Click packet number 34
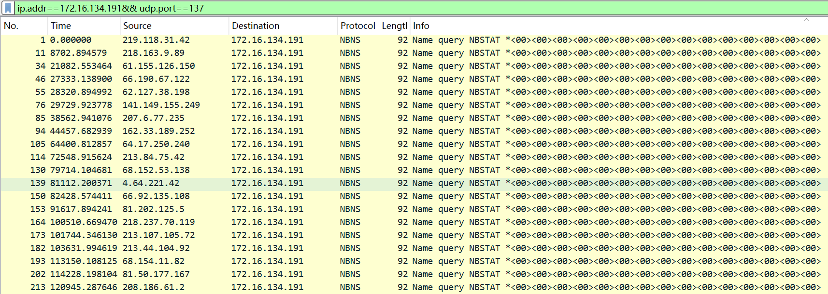Viewport: 828px width, 294px height. click(x=40, y=66)
